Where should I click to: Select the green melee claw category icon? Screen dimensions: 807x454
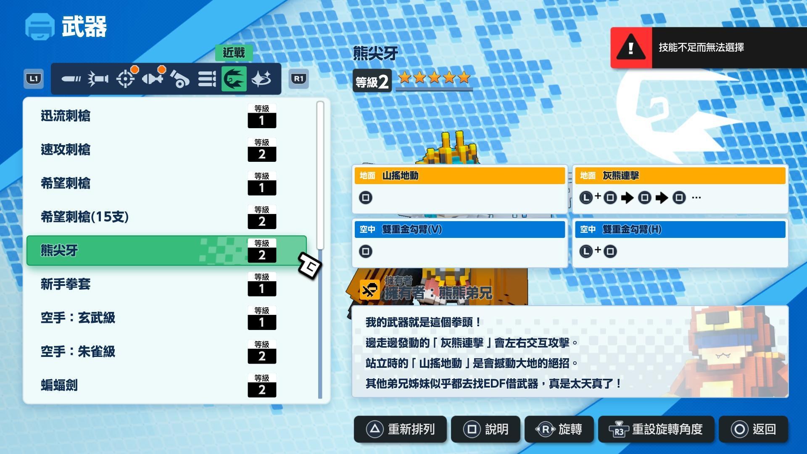(x=234, y=79)
